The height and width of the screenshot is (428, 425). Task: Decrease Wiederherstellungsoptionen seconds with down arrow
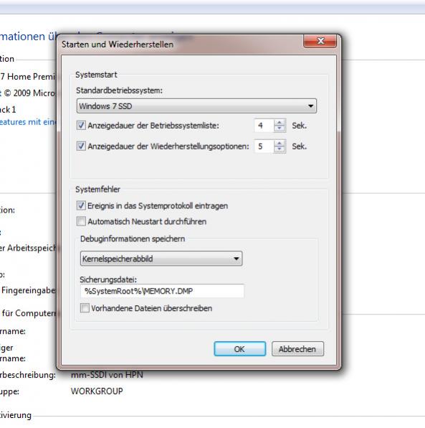point(280,149)
